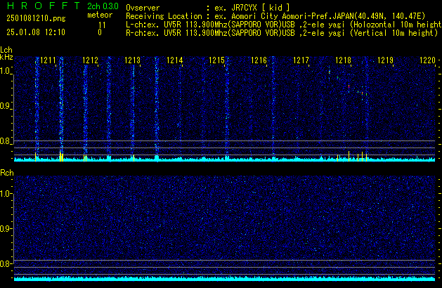Viewport: 442px width, 288px height.
Task: Click the 1219 time marker
Action: pyautogui.click(x=385, y=60)
